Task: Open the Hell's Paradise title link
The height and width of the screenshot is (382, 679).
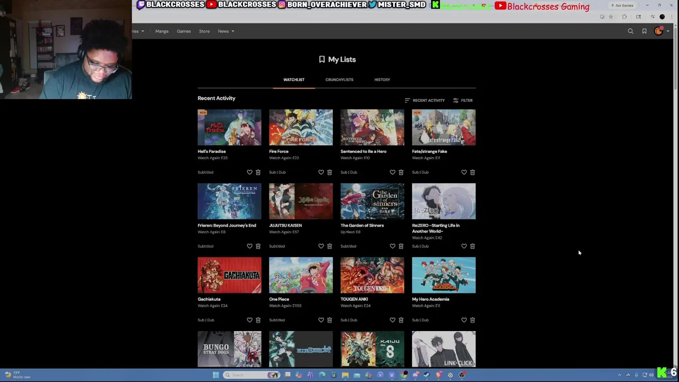Action: point(212,152)
